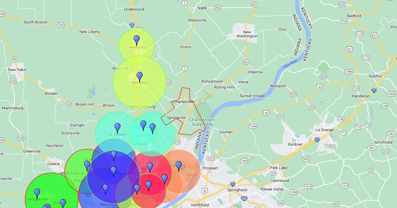Select the right pin of the pair above Sellersburg

point(153,129)
